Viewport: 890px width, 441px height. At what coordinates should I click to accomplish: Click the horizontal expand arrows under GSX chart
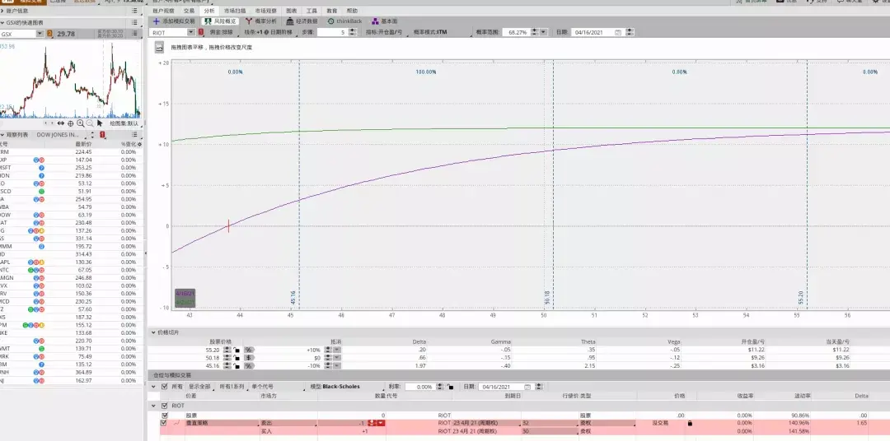click(x=61, y=123)
